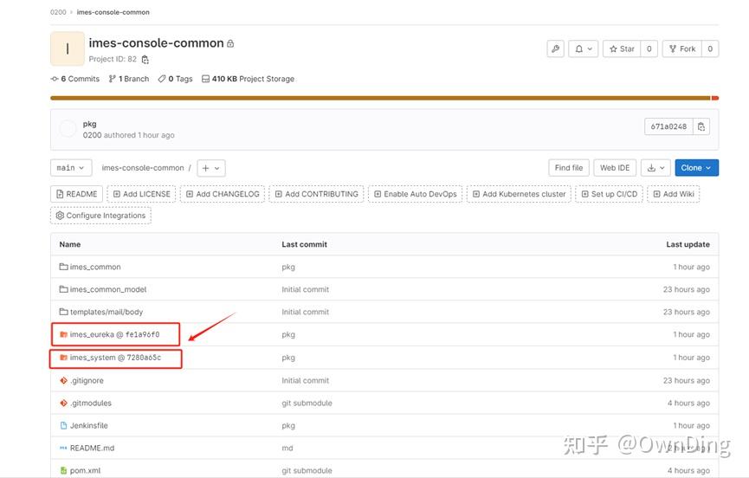This screenshot has height=478, width=749.
Task: Open the .gitmodules file
Action: coord(90,403)
